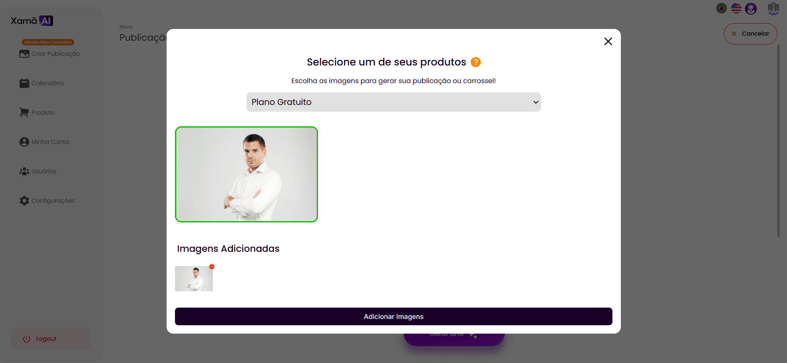
Task: Go to Calendário in the sidebar
Action: (x=42, y=83)
